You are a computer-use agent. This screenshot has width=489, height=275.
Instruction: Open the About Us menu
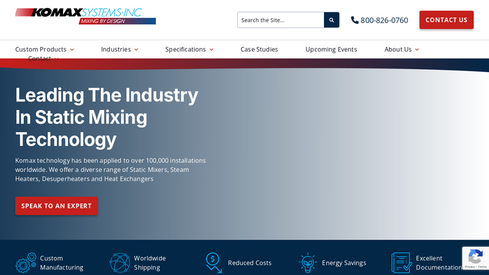point(398,50)
